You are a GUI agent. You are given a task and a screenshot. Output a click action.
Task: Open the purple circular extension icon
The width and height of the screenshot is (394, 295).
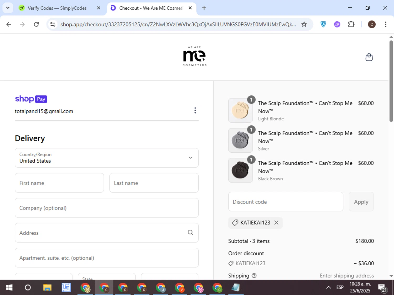[x=337, y=24]
